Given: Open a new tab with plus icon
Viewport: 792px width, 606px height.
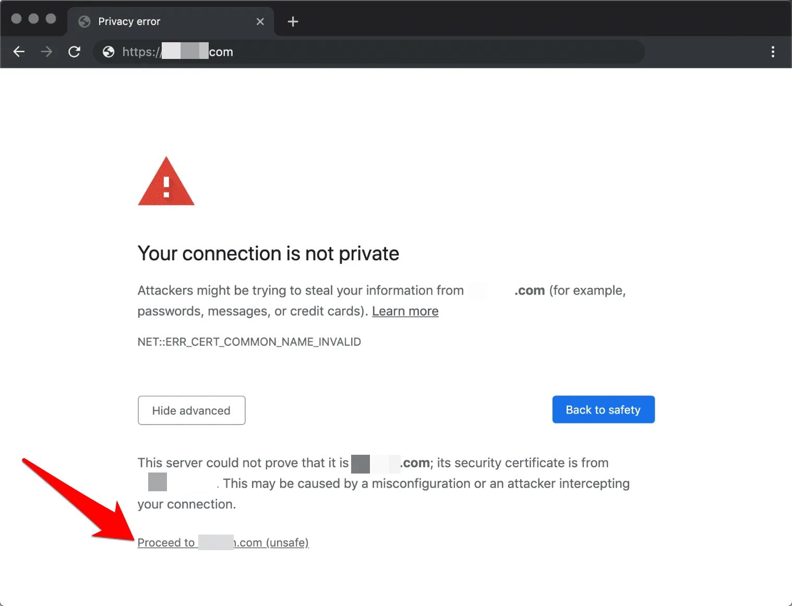Looking at the screenshot, I should (x=293, y=21).
